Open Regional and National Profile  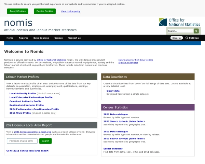coord(27,105)
